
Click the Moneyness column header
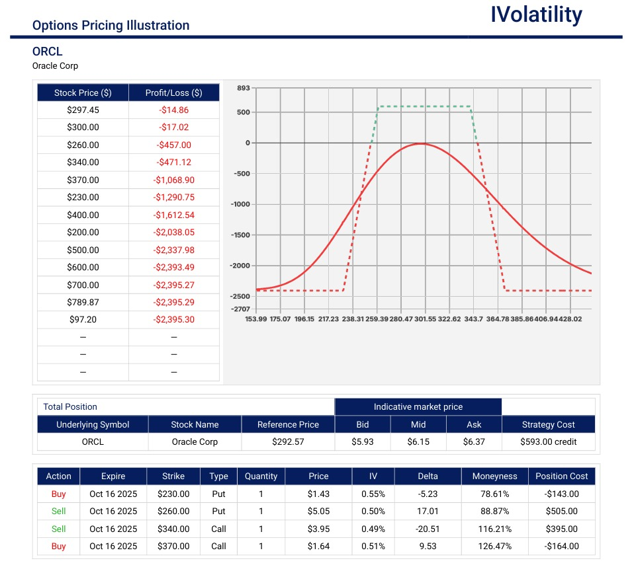(495, 476)
